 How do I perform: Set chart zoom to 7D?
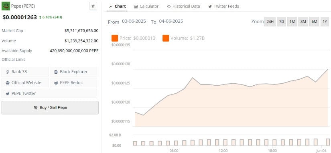281,22
